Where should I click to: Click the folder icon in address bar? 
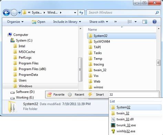coord(24,12)
